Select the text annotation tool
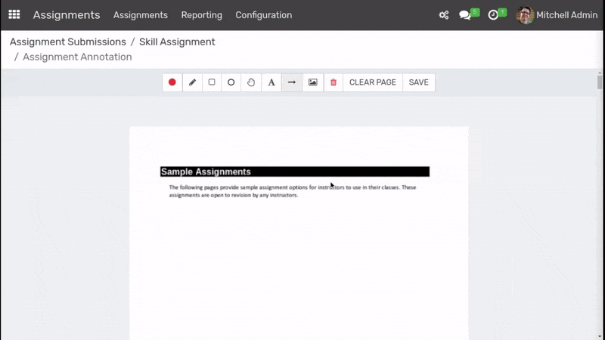 (271, 82)
